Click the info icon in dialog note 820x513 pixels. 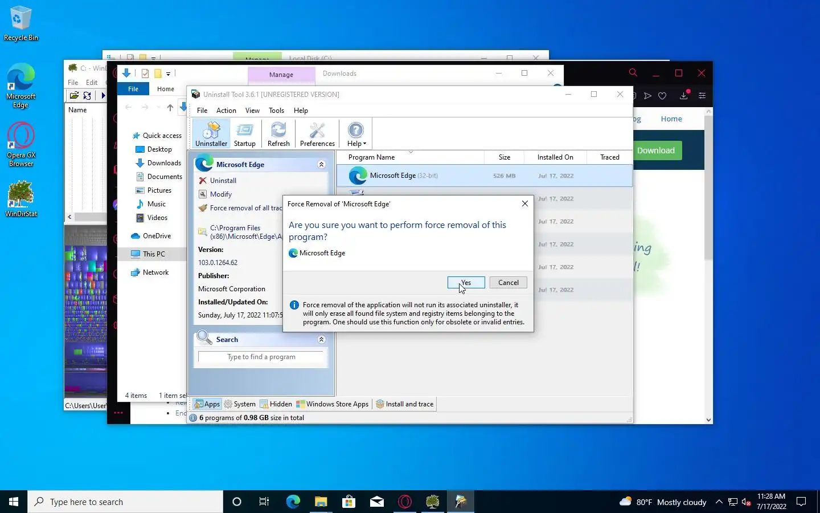tap(294, 305)
